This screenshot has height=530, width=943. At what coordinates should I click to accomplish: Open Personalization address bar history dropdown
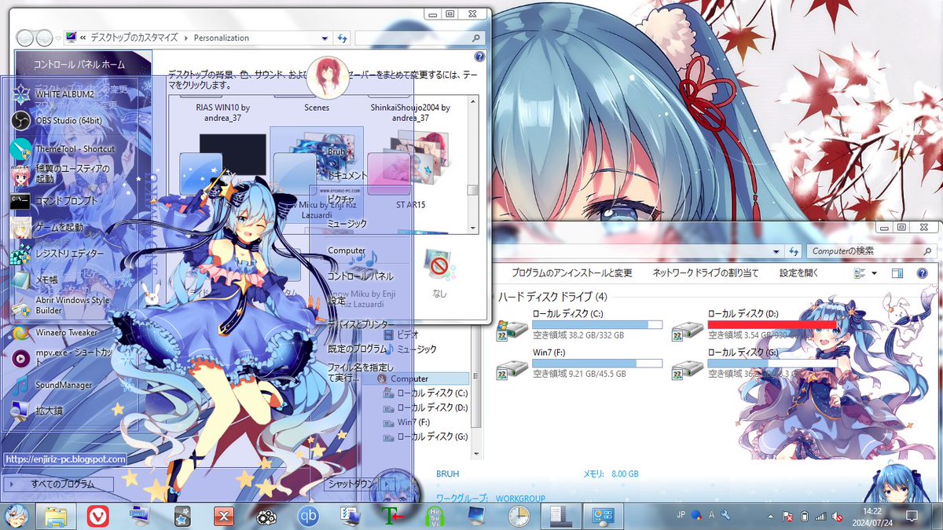tap(325, 38)
